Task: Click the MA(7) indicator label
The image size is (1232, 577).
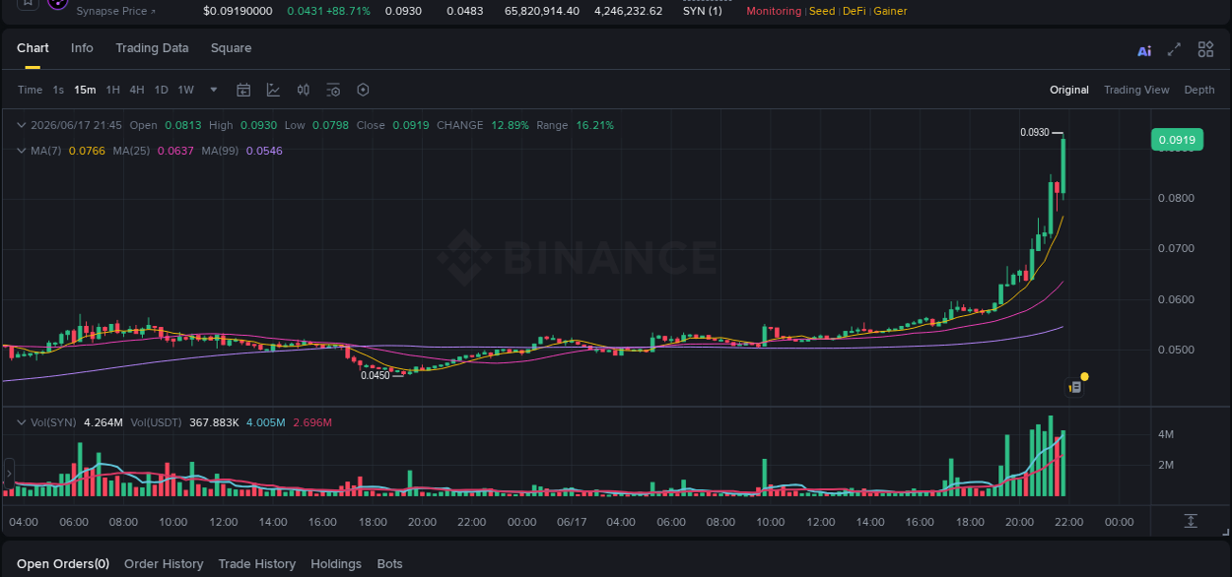Action: coord(45,151)
